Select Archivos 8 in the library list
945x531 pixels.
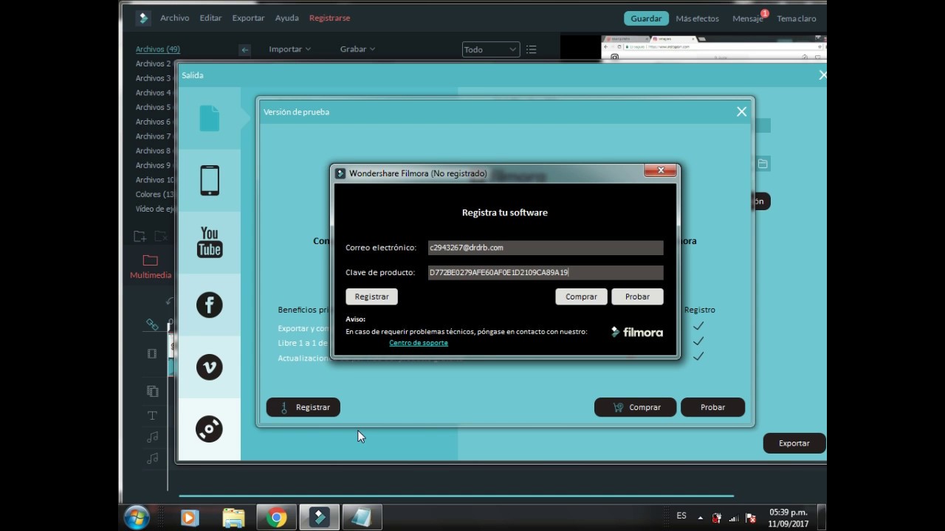click(154, 151)
